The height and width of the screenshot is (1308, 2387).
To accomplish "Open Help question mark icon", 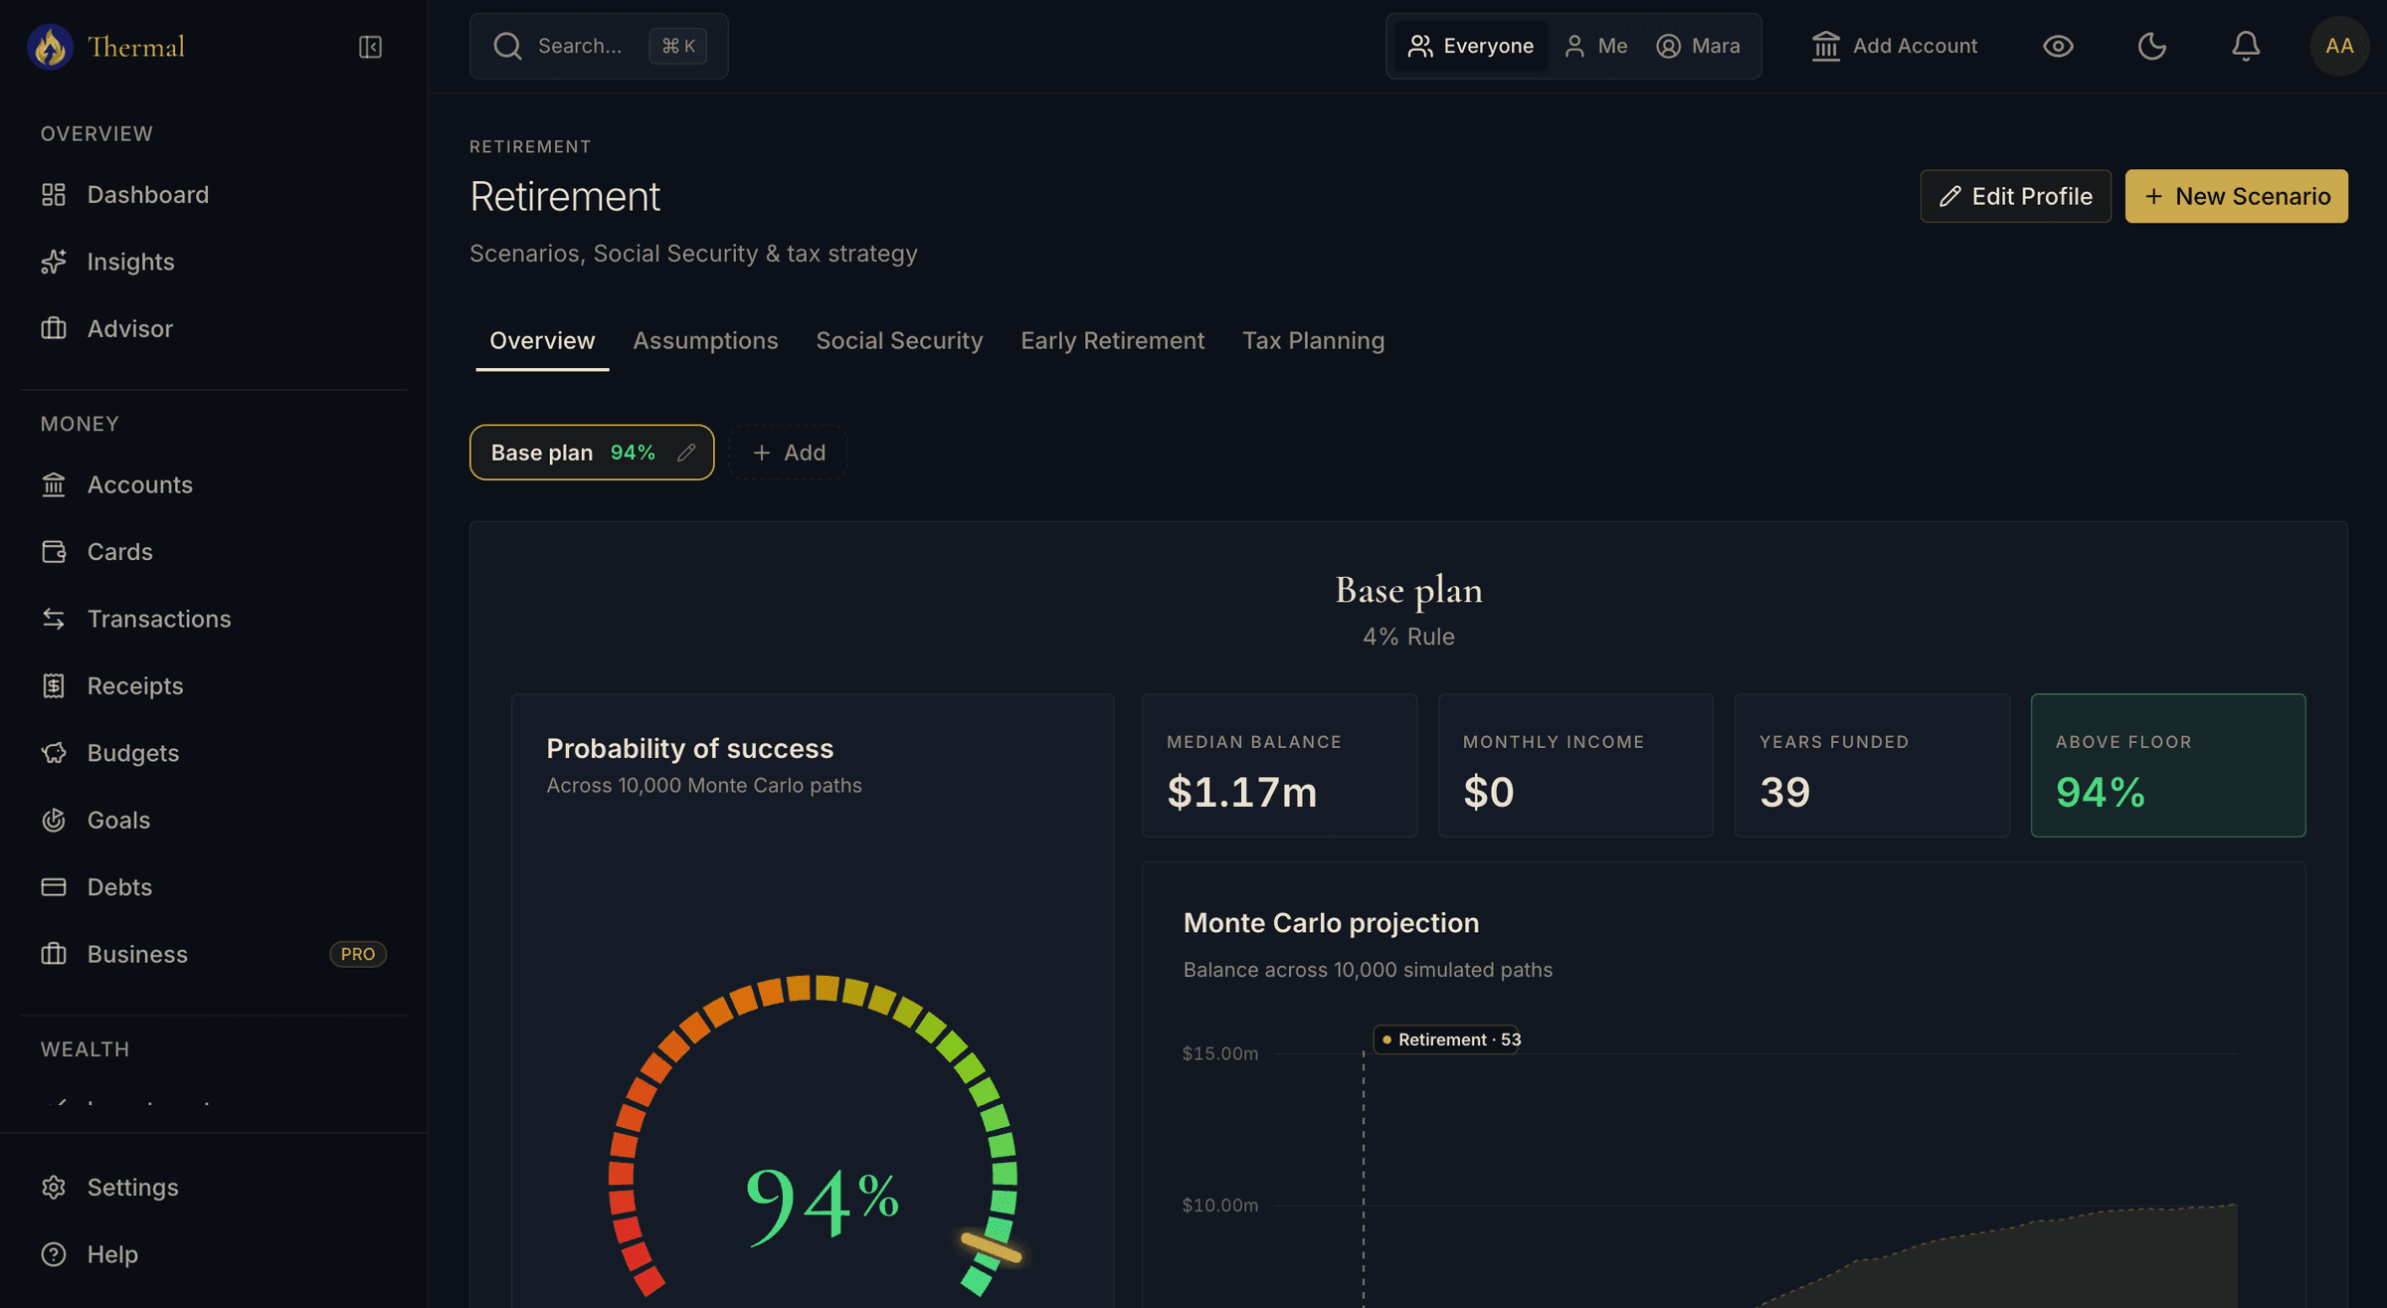I will [54, 1254].
